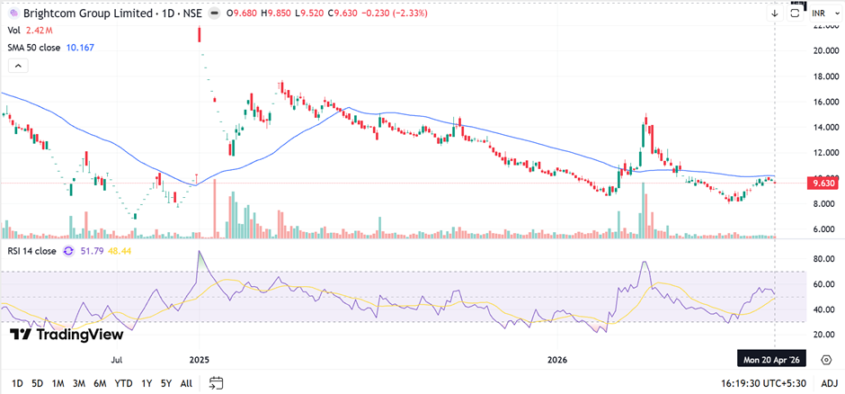Image resolution: width=845 pixels, height=394 pixels.
Task: Click the down-arrow button at top right
Action: point(775,13)
